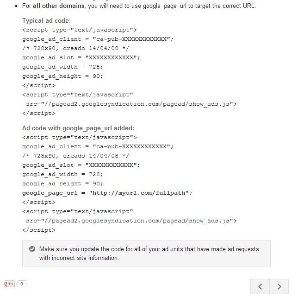
Task: Click the 'with incorrect site information' note line
Action: point(79,258)
